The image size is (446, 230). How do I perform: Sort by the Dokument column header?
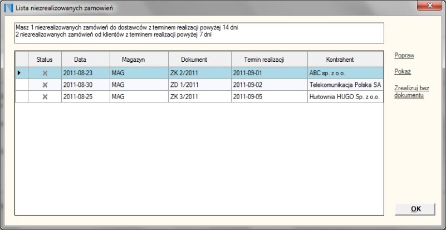[x=194, y=59]
